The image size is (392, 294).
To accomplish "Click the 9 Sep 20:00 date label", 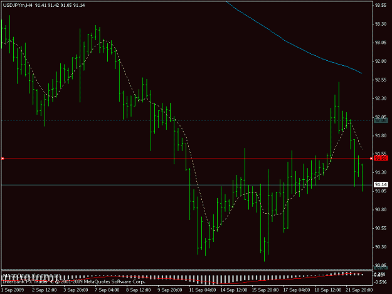I will [x=170, y=290].
